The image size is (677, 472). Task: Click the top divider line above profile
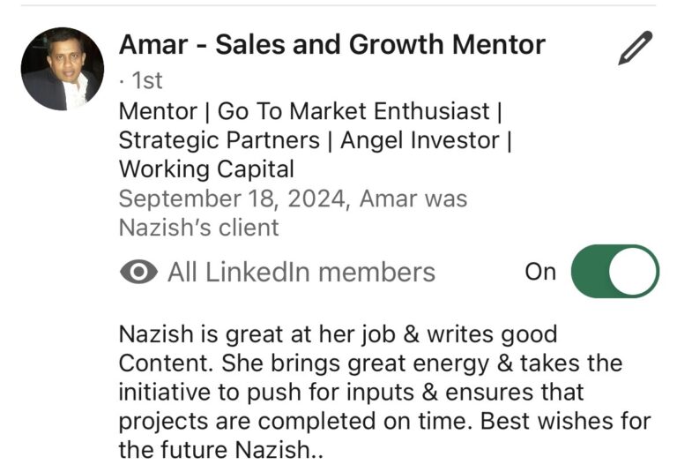(x=338, y=5)
